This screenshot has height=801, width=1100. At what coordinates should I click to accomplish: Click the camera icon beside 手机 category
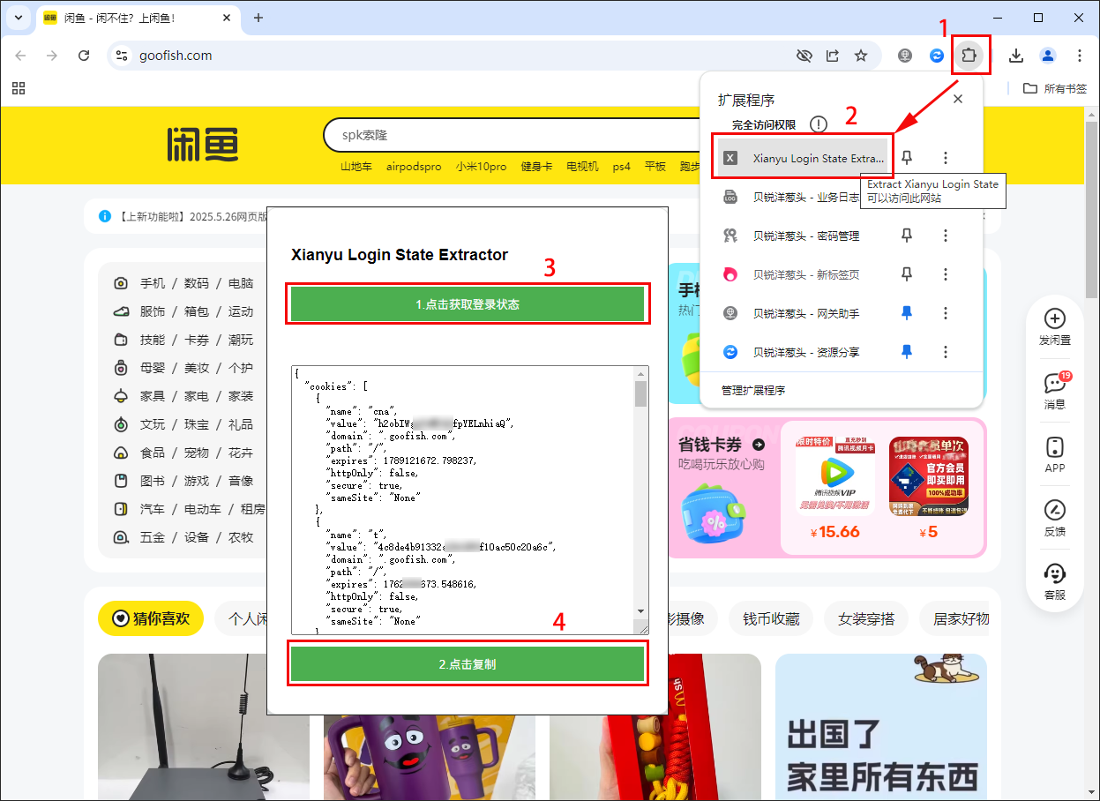tap(121, 283)
